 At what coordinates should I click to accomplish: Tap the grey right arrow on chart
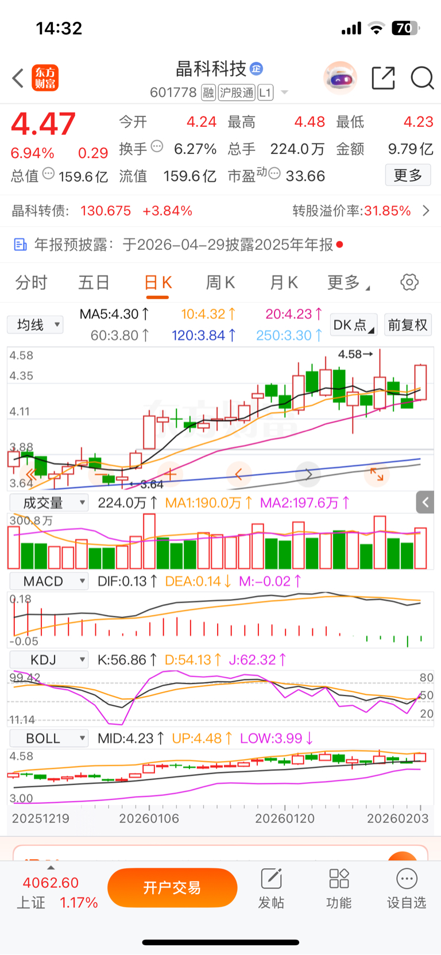click(x=308, y=474)
